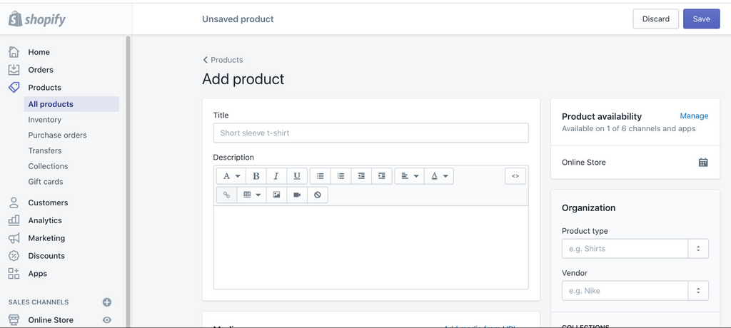Open the Vendor dropdown
Image resolution: width=731 pixels, height=328 pixels.
click(697, 291)
